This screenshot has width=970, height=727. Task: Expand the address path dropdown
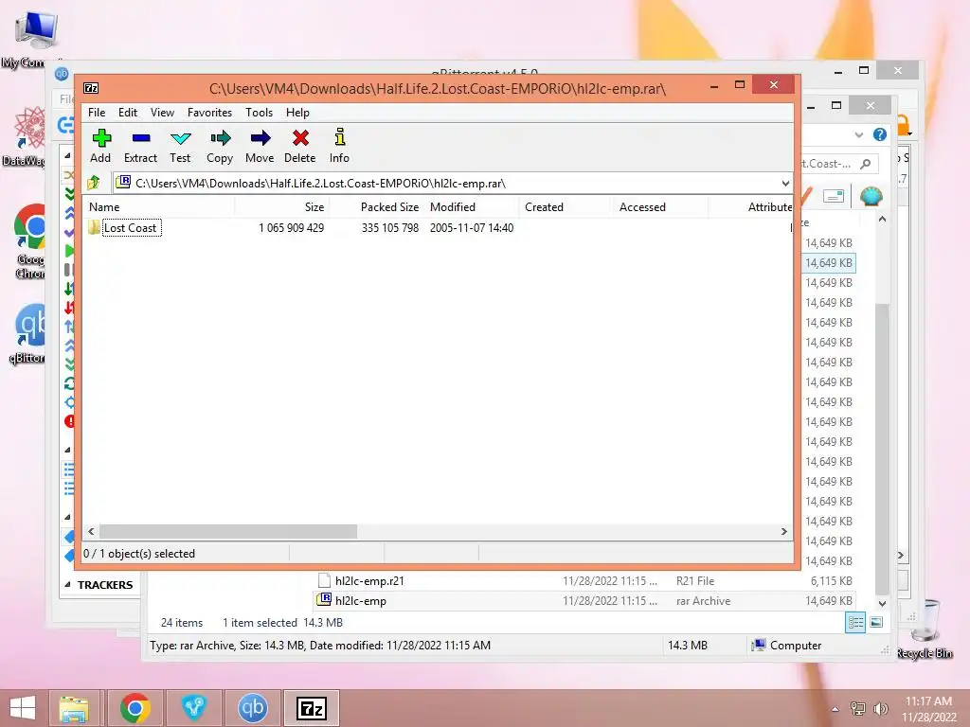pyautogui.click(x=785, y=184)
